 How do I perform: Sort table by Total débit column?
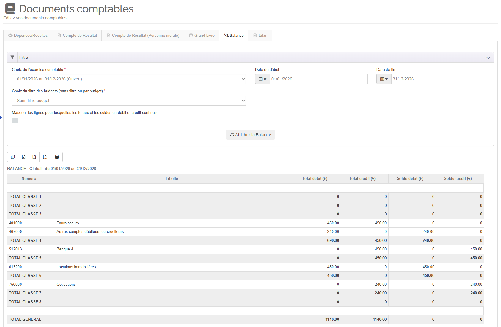point(314,178)
